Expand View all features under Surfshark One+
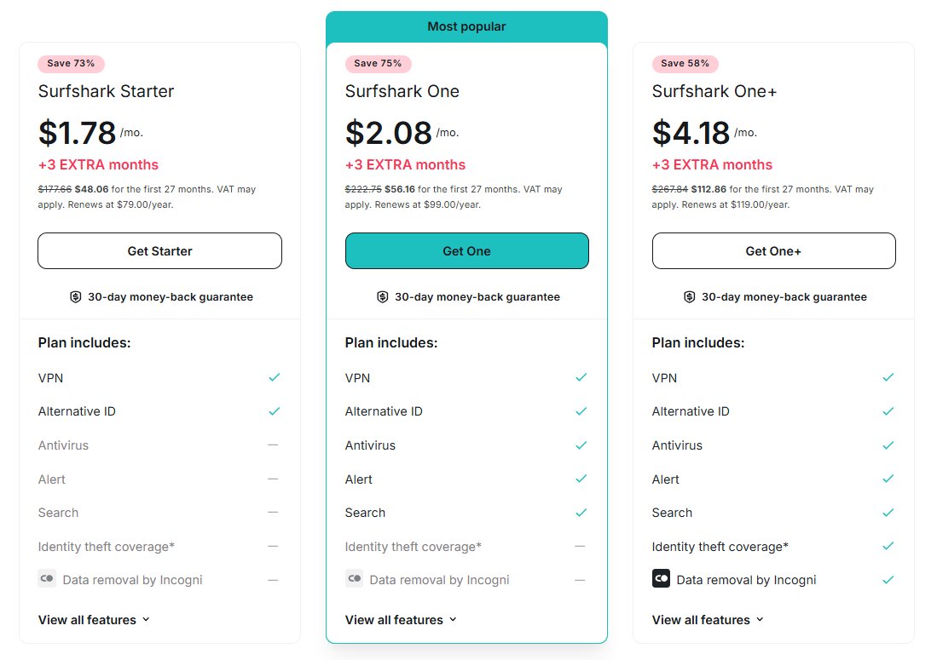 709,620
